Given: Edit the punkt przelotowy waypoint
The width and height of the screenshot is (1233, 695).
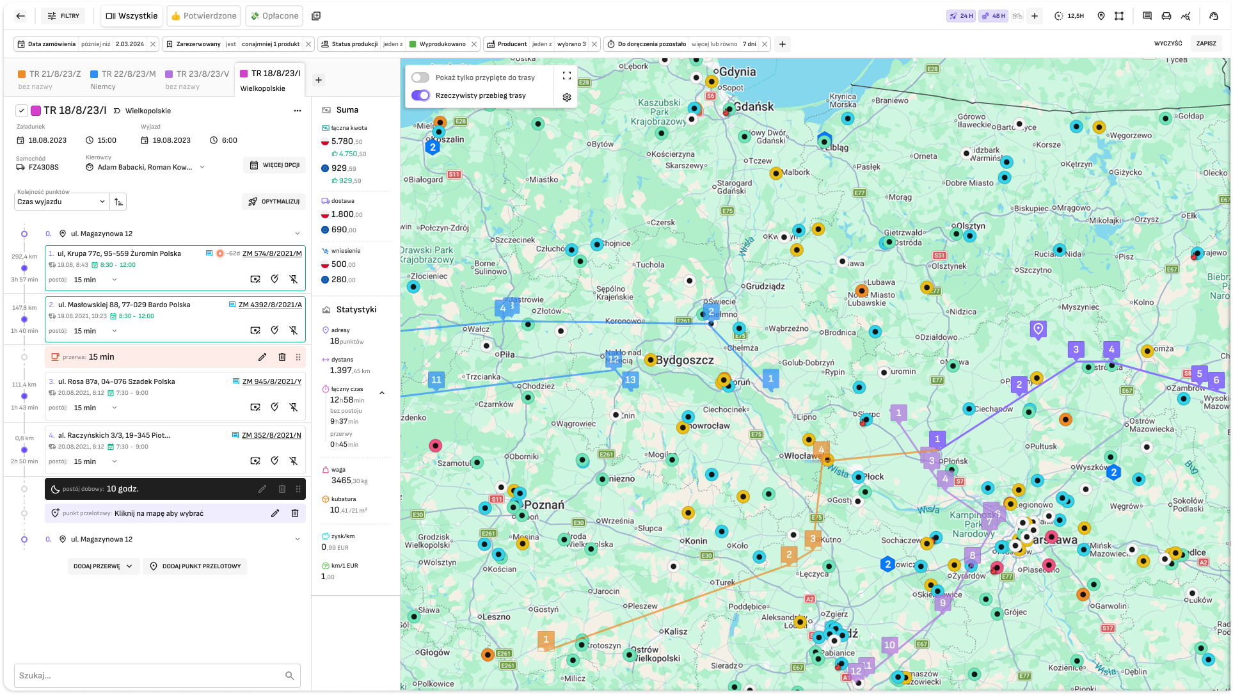Looking at the screenshot, I should point(275,513).
